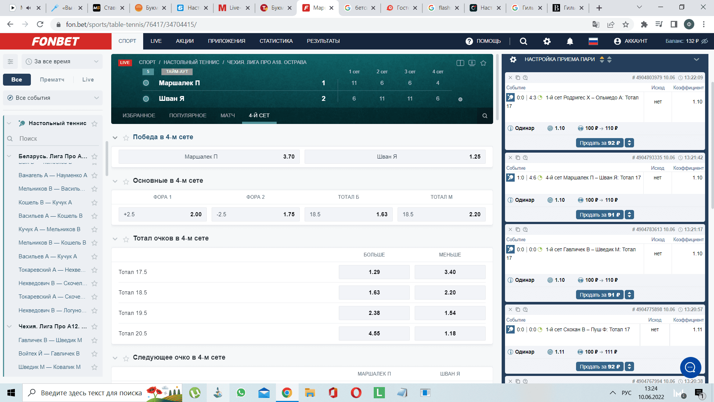Open the За все время period dropdown
714x402 pixels.
point(62,61)
